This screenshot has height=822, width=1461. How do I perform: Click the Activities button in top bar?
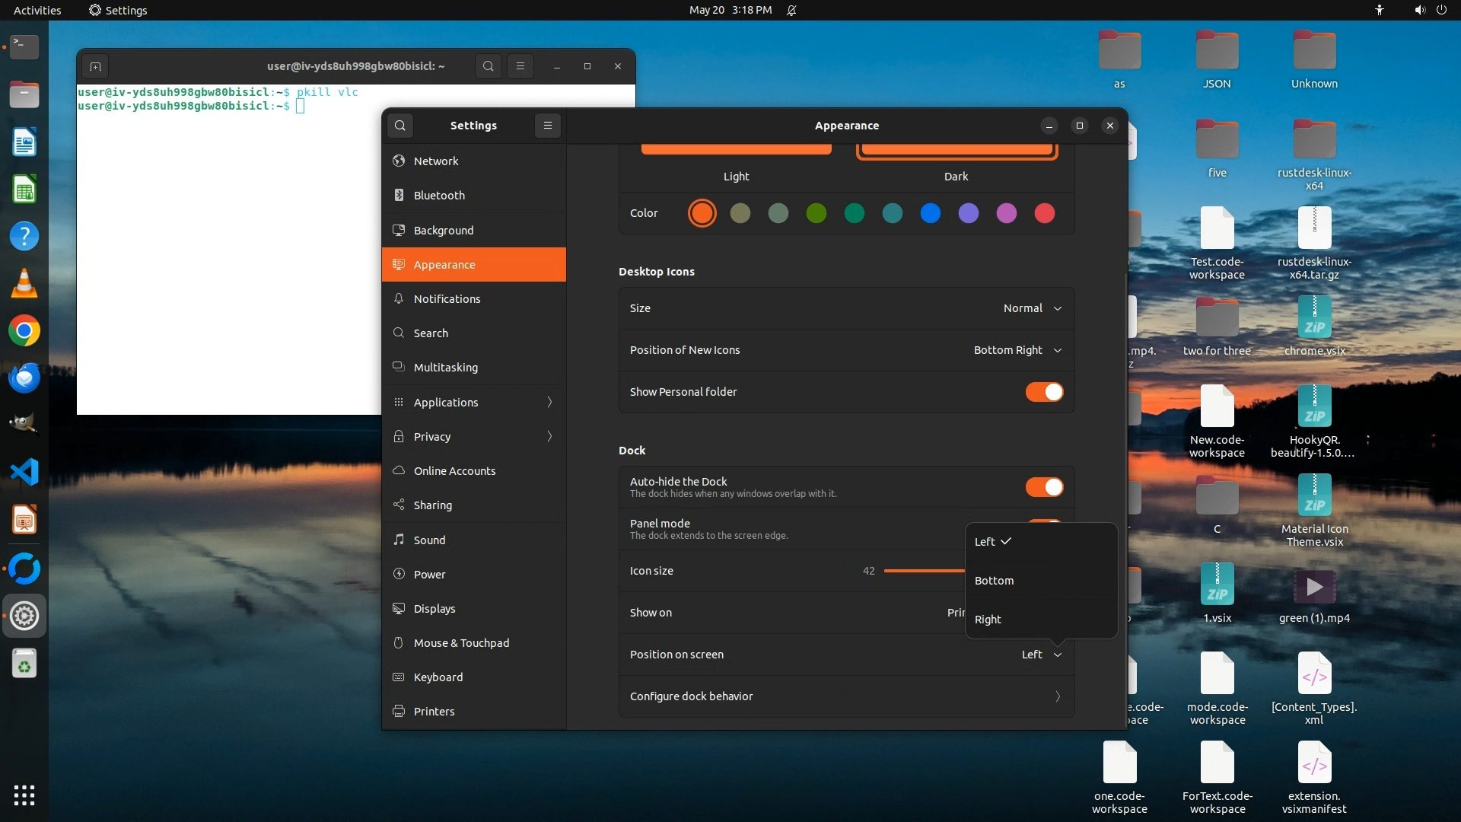click(37, 10)
